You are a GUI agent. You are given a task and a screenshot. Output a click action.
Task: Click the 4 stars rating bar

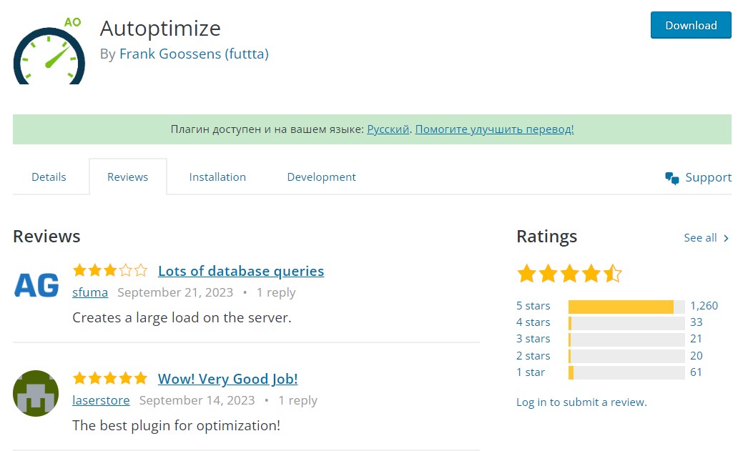pos(626,323)
